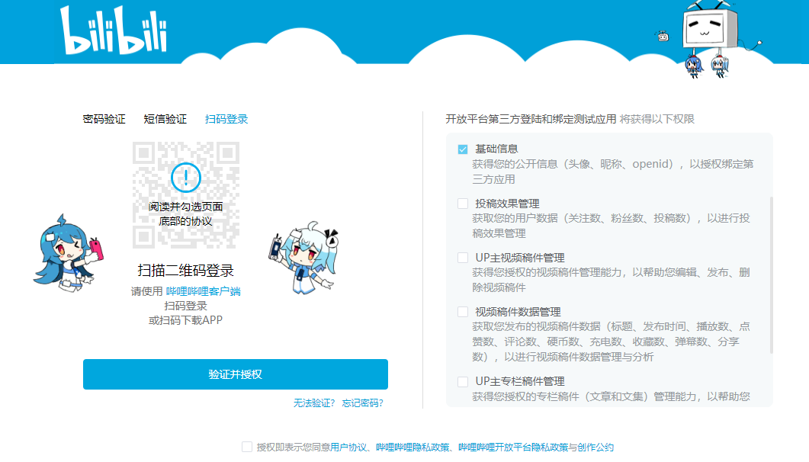
Task: Open the 用户协议 link
Action: click(348, 448)
